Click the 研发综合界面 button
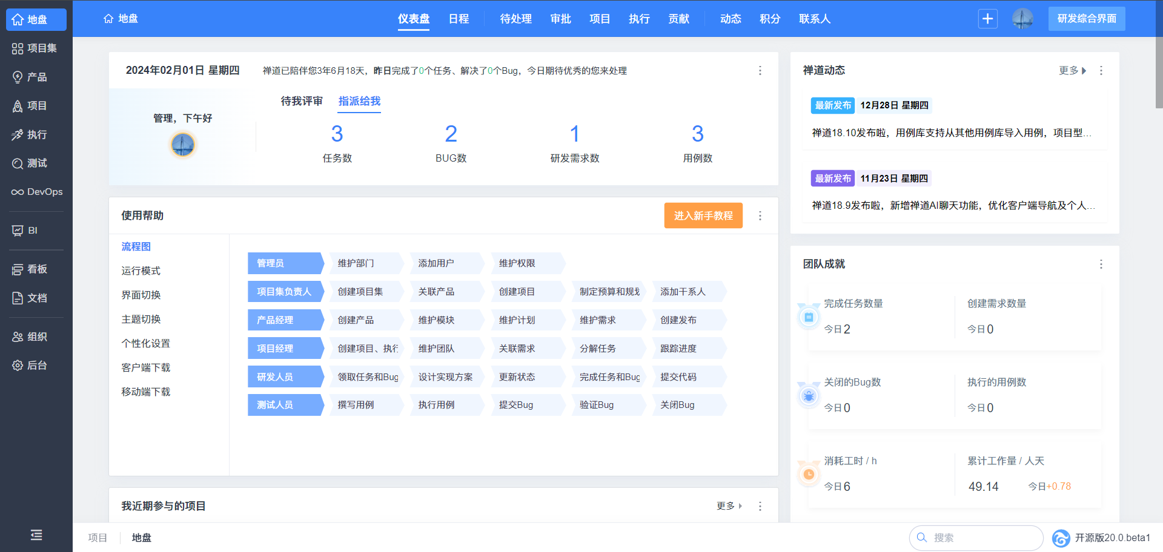Screen dimensions: 1163x552 point(1087,19)
